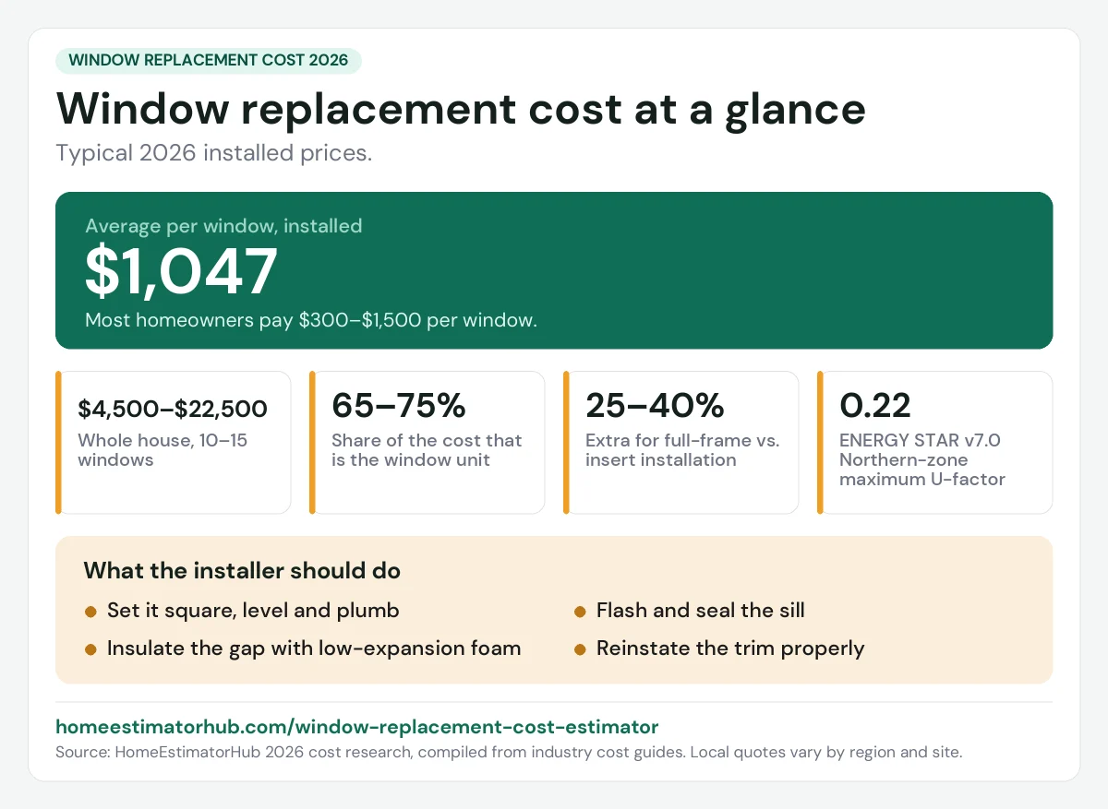The height and width of the screenshot is (809, 1108).
Task: Click 'Most homeowners pay $300–$1,500 per window.'
Action: (311, 320)
